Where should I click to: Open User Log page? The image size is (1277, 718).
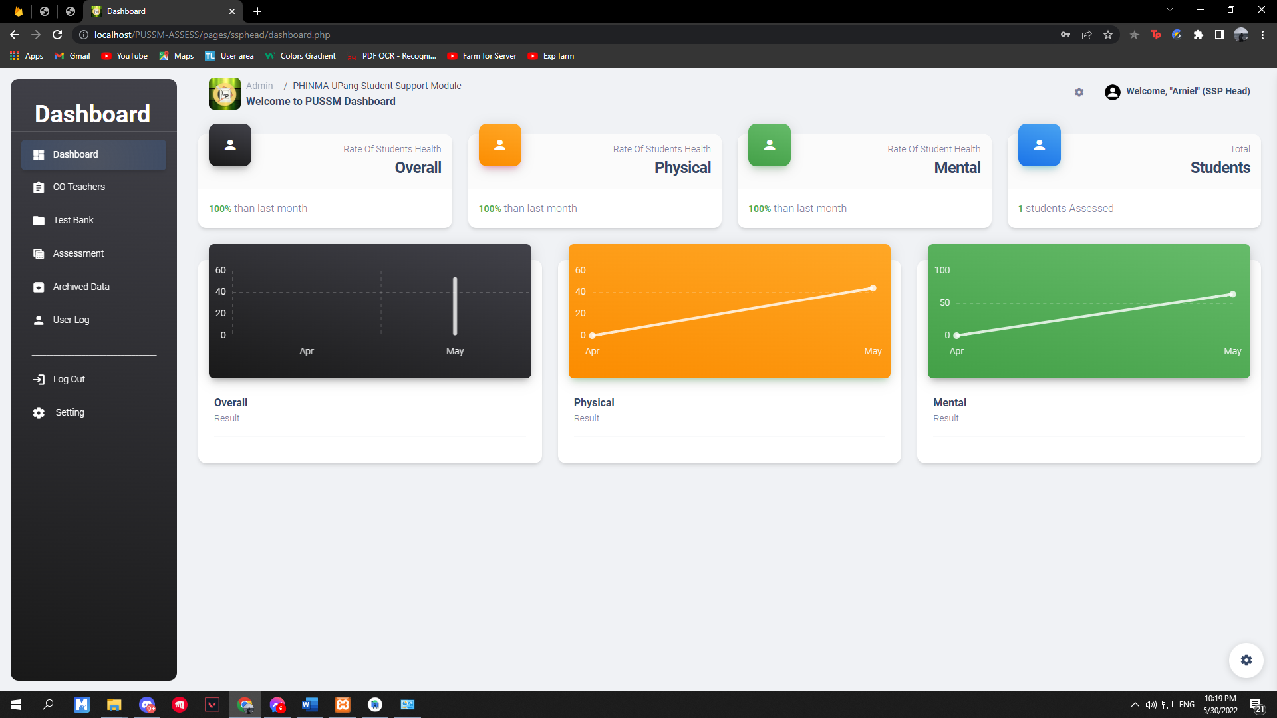[71, 320]
